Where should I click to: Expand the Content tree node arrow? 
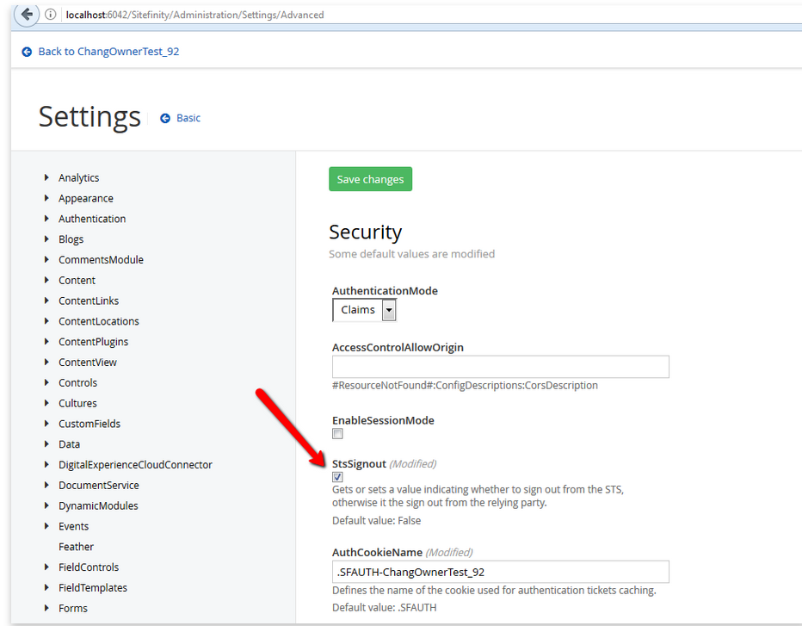coord(46,280)
